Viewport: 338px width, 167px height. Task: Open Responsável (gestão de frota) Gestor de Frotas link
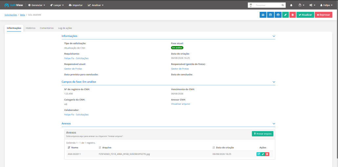(x=180, y=69)
